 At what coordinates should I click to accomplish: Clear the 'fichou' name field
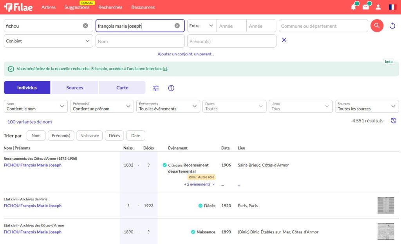tap(85, 26)
